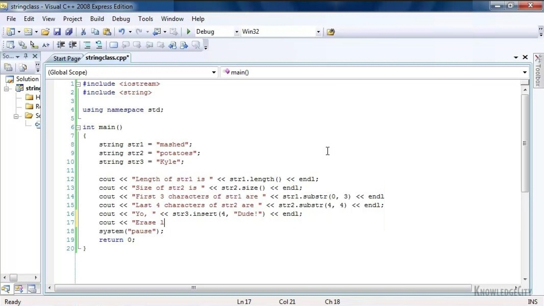Open the main() members dropdown
Screen dimensions: 544x306
pos(525,73)
